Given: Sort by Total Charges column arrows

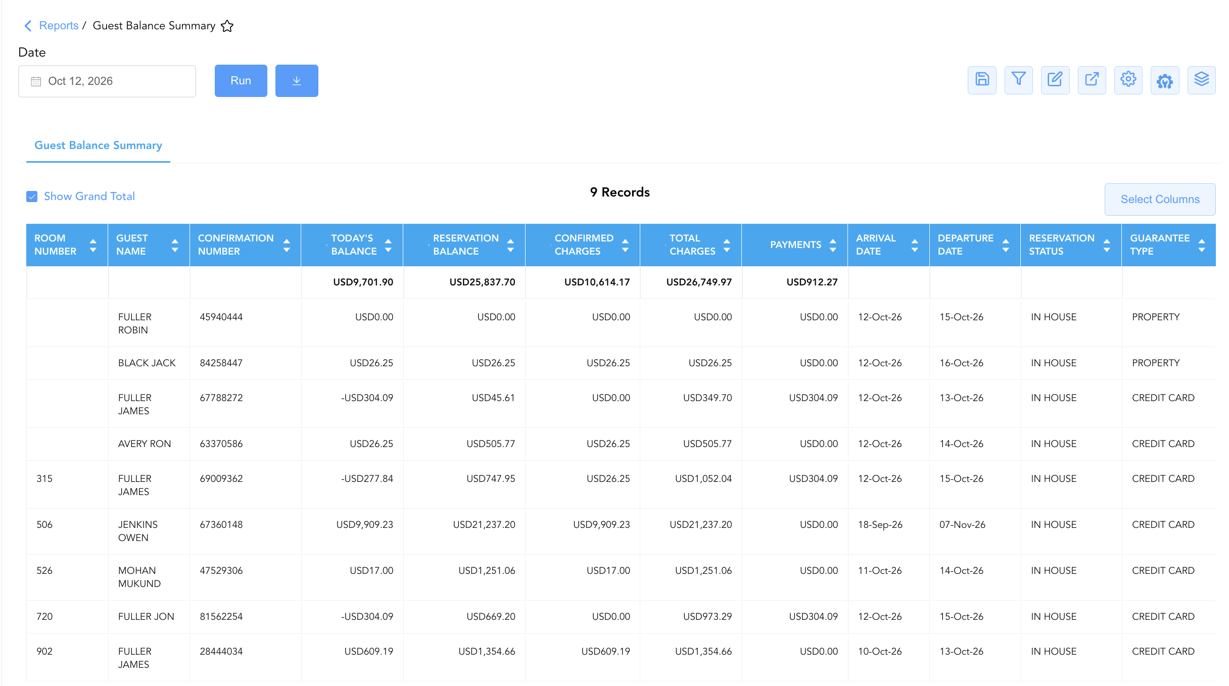Looking at the screenshot, I should pos(727,245).
